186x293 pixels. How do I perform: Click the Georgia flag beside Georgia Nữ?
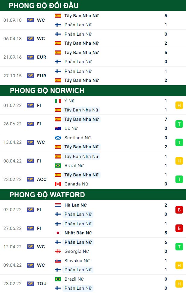click(58, 251)
